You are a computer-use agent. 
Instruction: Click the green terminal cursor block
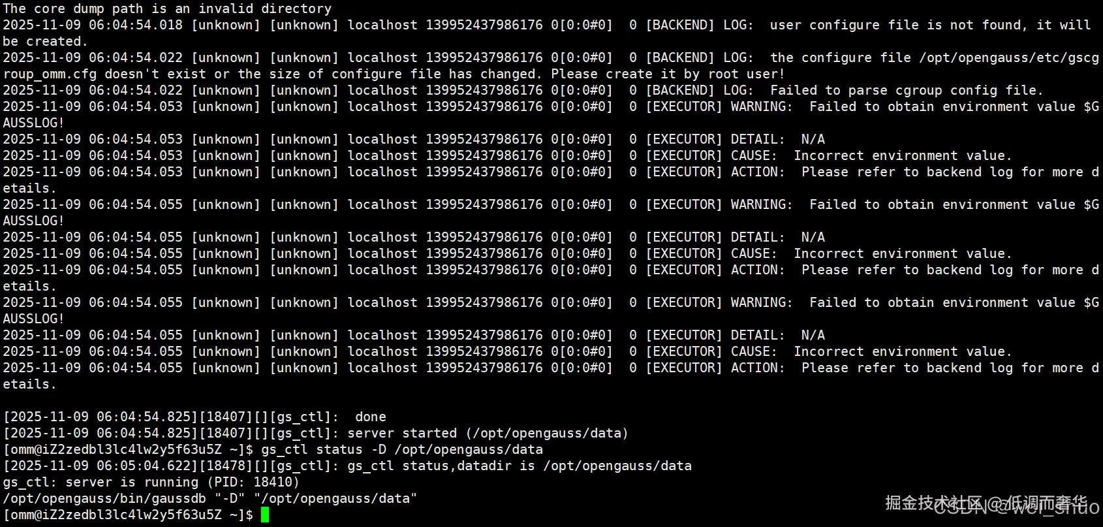coord(264,515)
